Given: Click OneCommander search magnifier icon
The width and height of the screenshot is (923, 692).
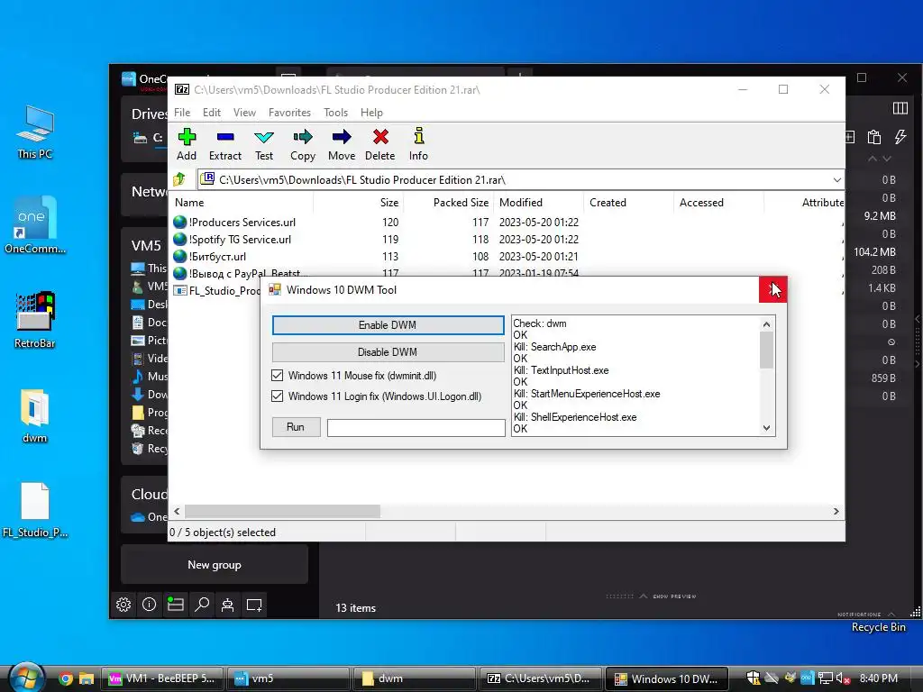Looking at the screenshot, I should point(202,605).
